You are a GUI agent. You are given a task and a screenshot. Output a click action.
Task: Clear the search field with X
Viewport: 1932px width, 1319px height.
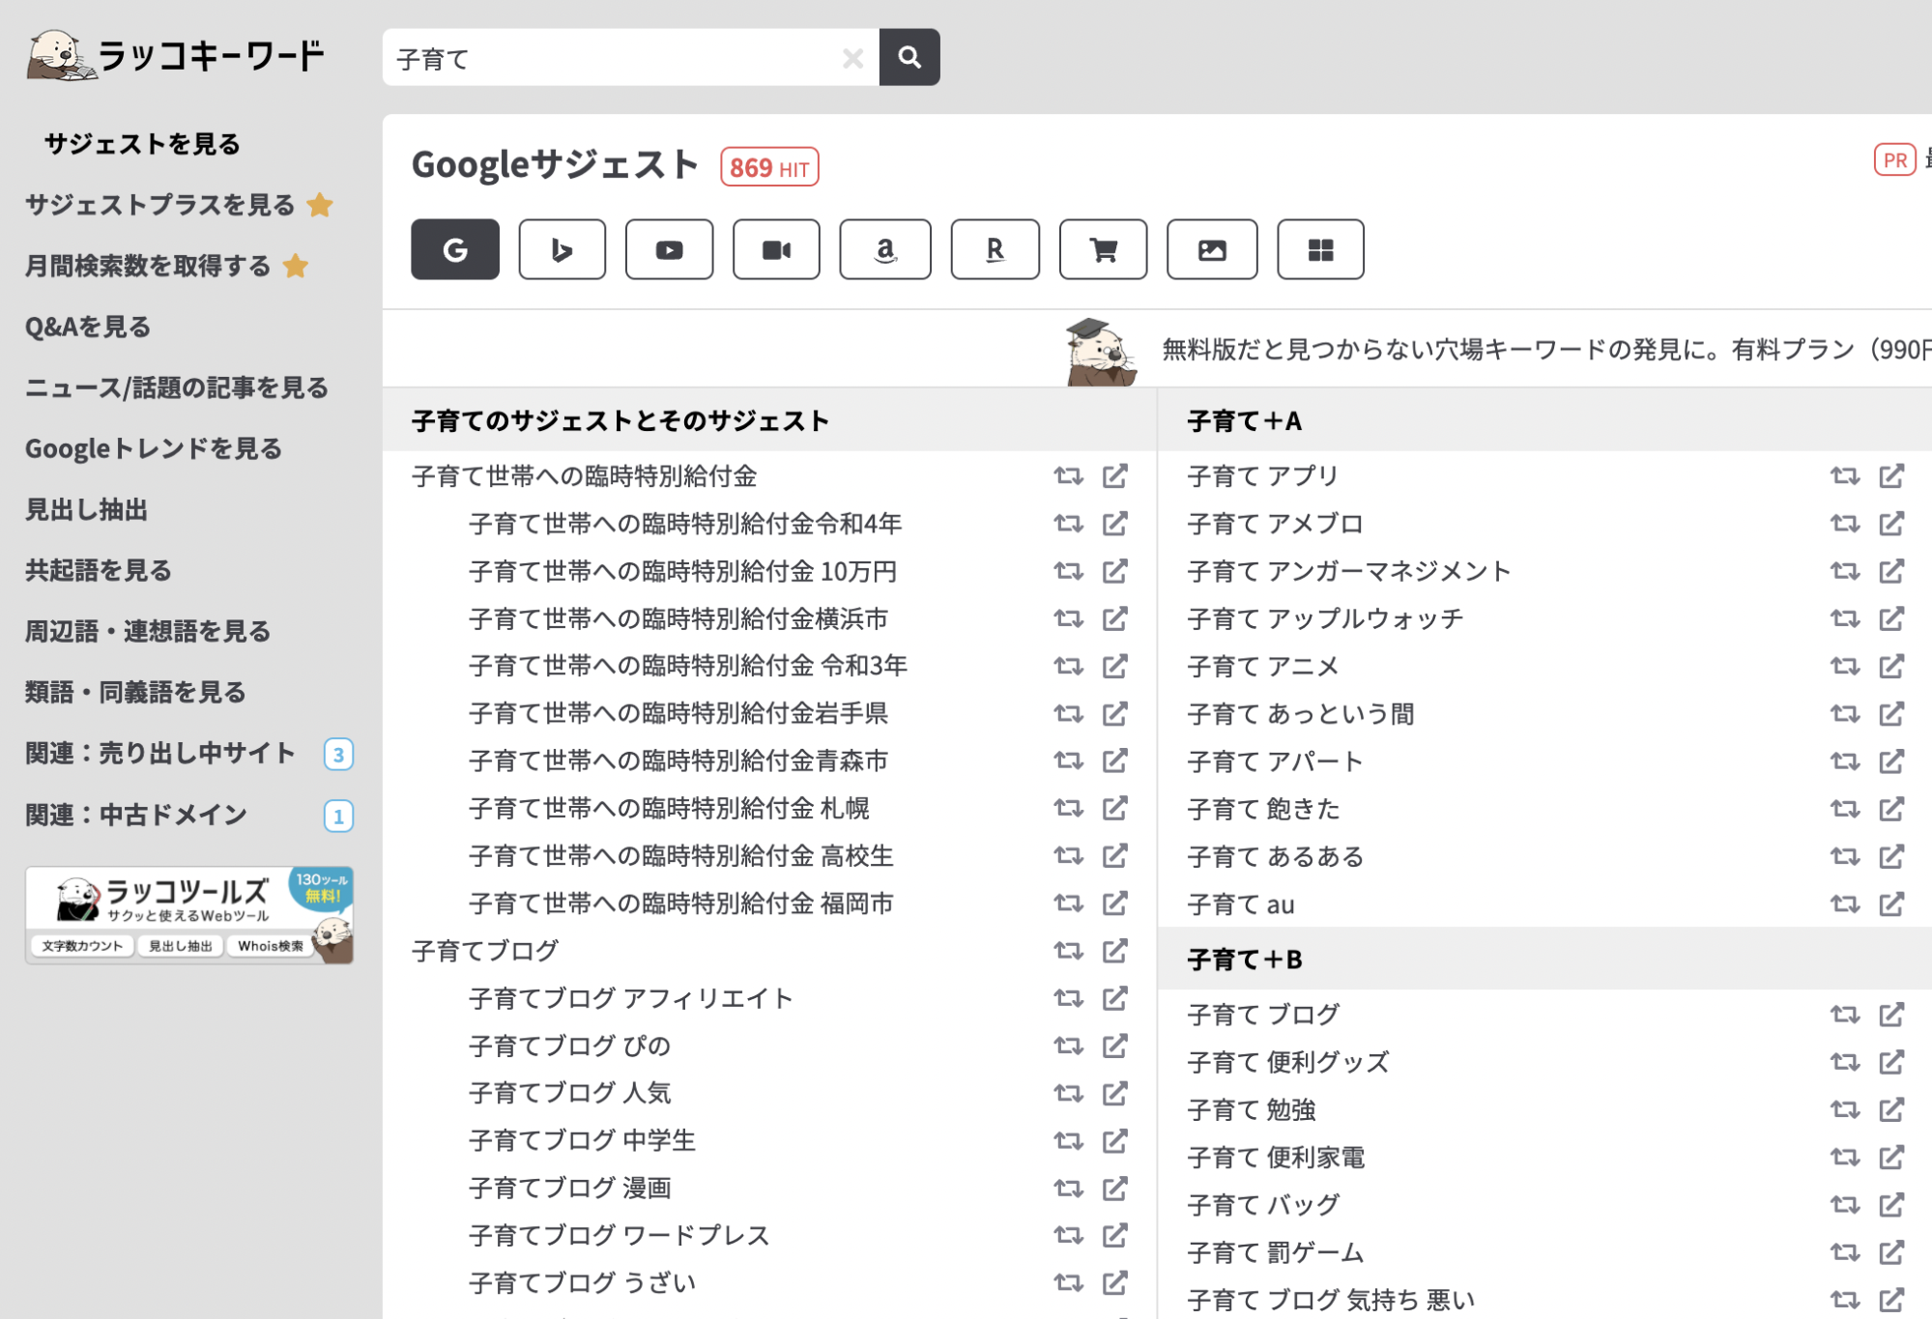click(852, 58)
